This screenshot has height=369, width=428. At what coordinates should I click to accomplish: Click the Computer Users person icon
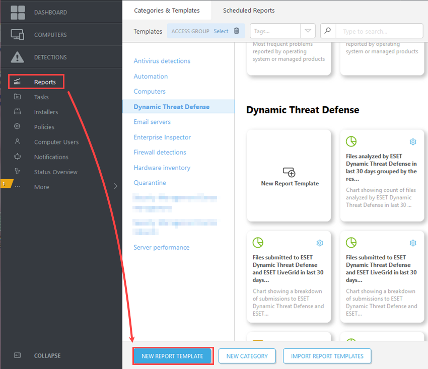click(x=17, y=141)
